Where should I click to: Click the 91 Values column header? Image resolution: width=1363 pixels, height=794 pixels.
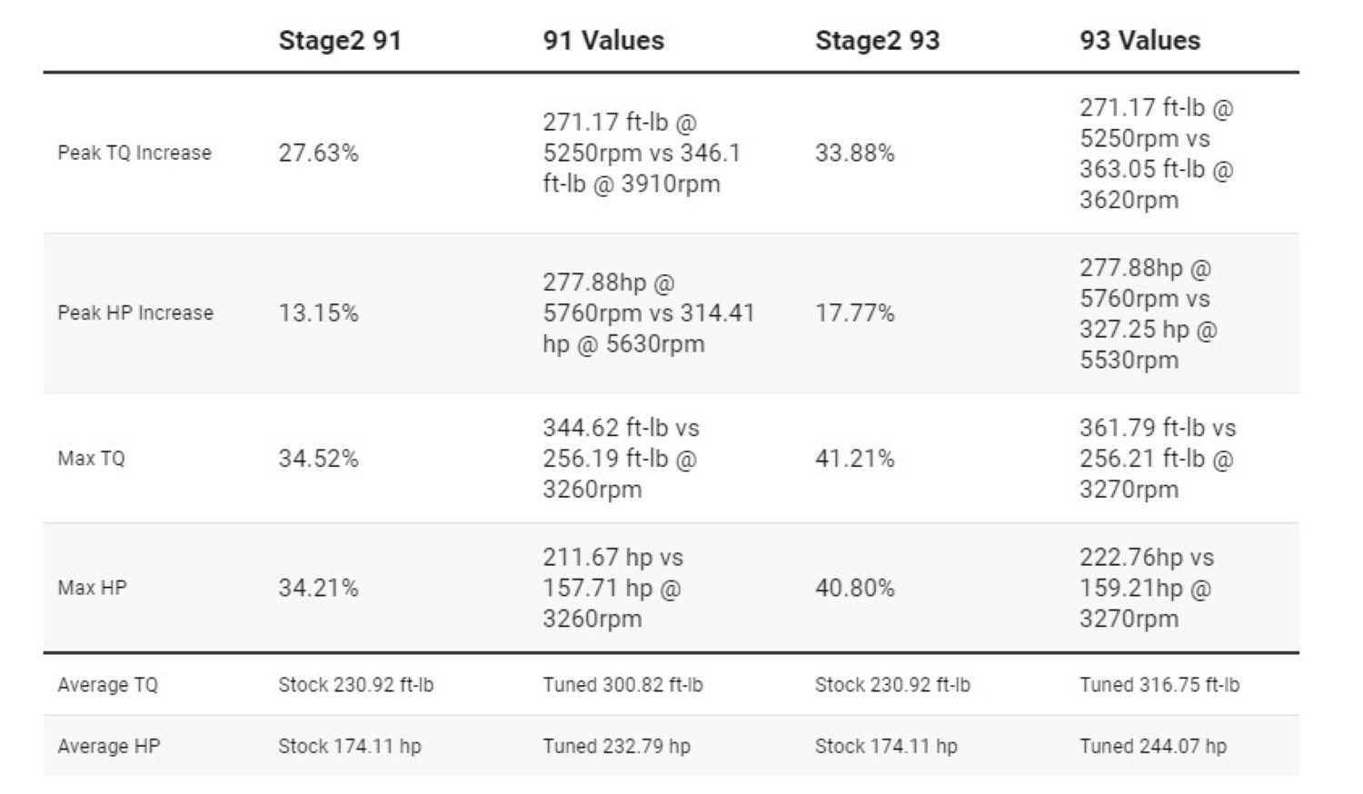[603, 41]
